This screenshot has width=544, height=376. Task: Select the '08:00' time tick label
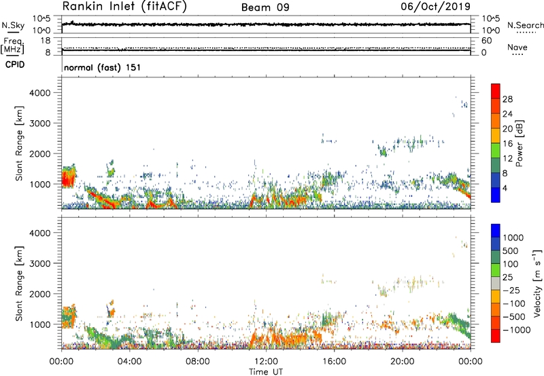tap(198, 362)
